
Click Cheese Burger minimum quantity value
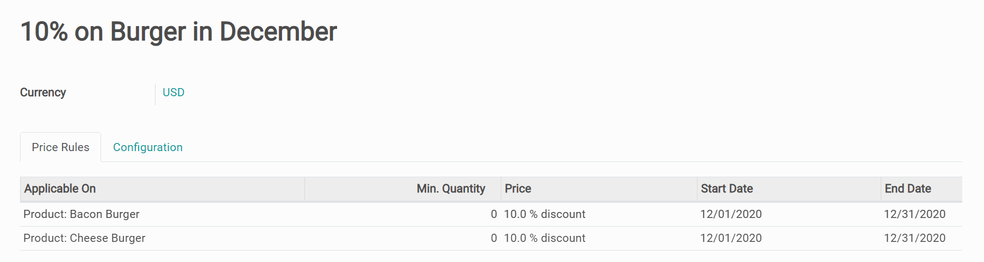(x=494, y=238)
